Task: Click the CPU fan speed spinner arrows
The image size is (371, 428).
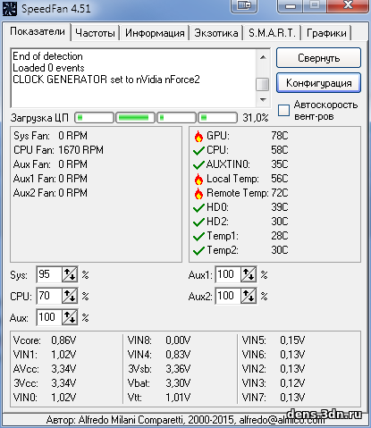Action: (x=70, y=296)
